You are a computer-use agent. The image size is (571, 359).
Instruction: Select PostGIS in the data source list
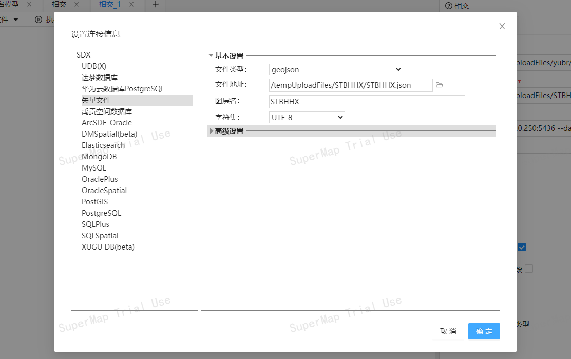94,202
